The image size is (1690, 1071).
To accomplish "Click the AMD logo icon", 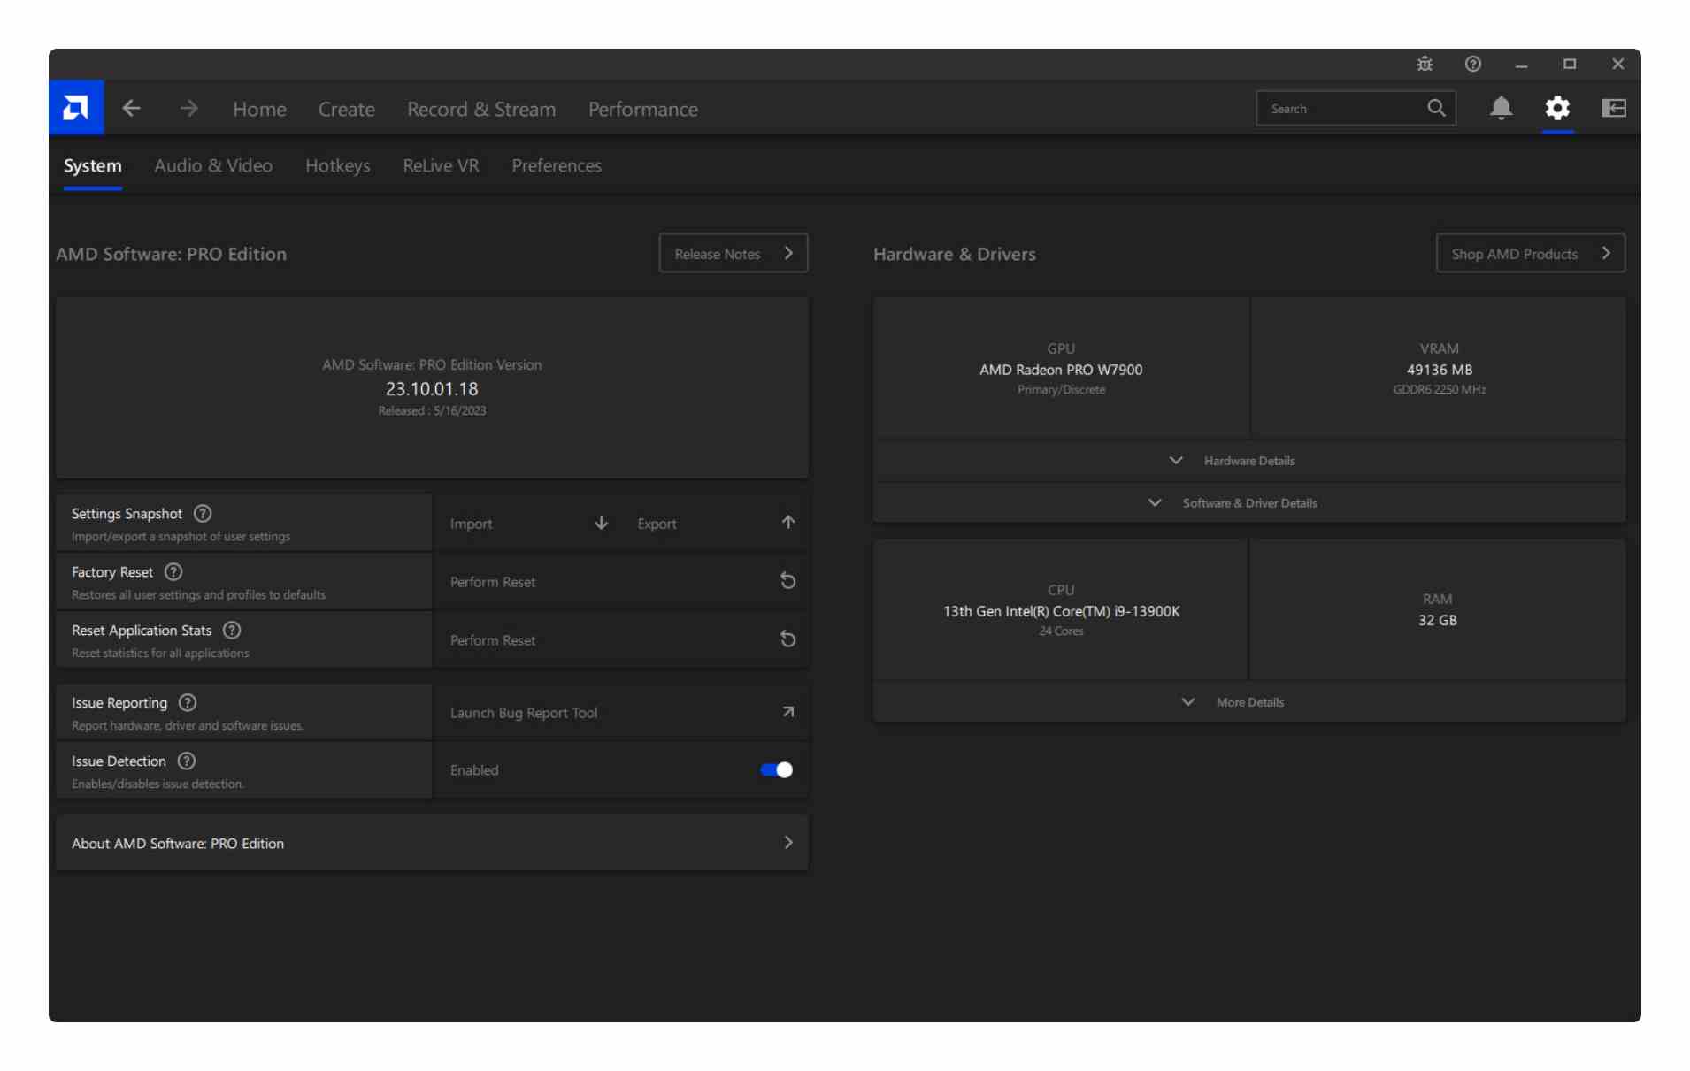I will tap(76, 108).
